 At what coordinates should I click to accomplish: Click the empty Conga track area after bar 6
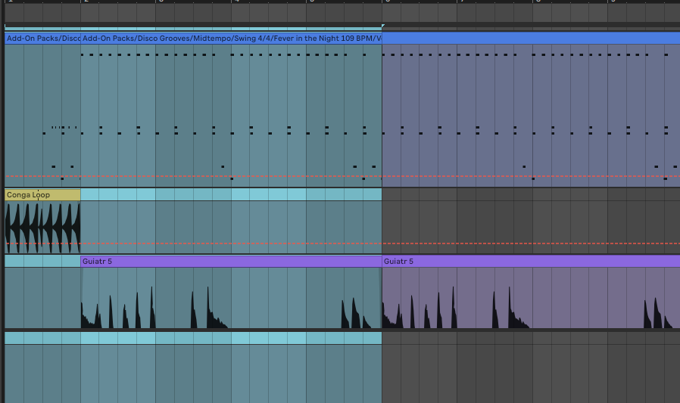pos(530,223)
